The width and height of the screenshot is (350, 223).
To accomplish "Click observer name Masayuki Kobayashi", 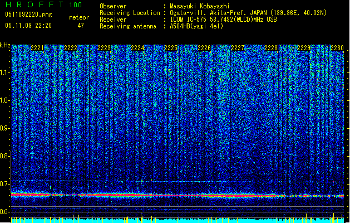I will point(200,6).
